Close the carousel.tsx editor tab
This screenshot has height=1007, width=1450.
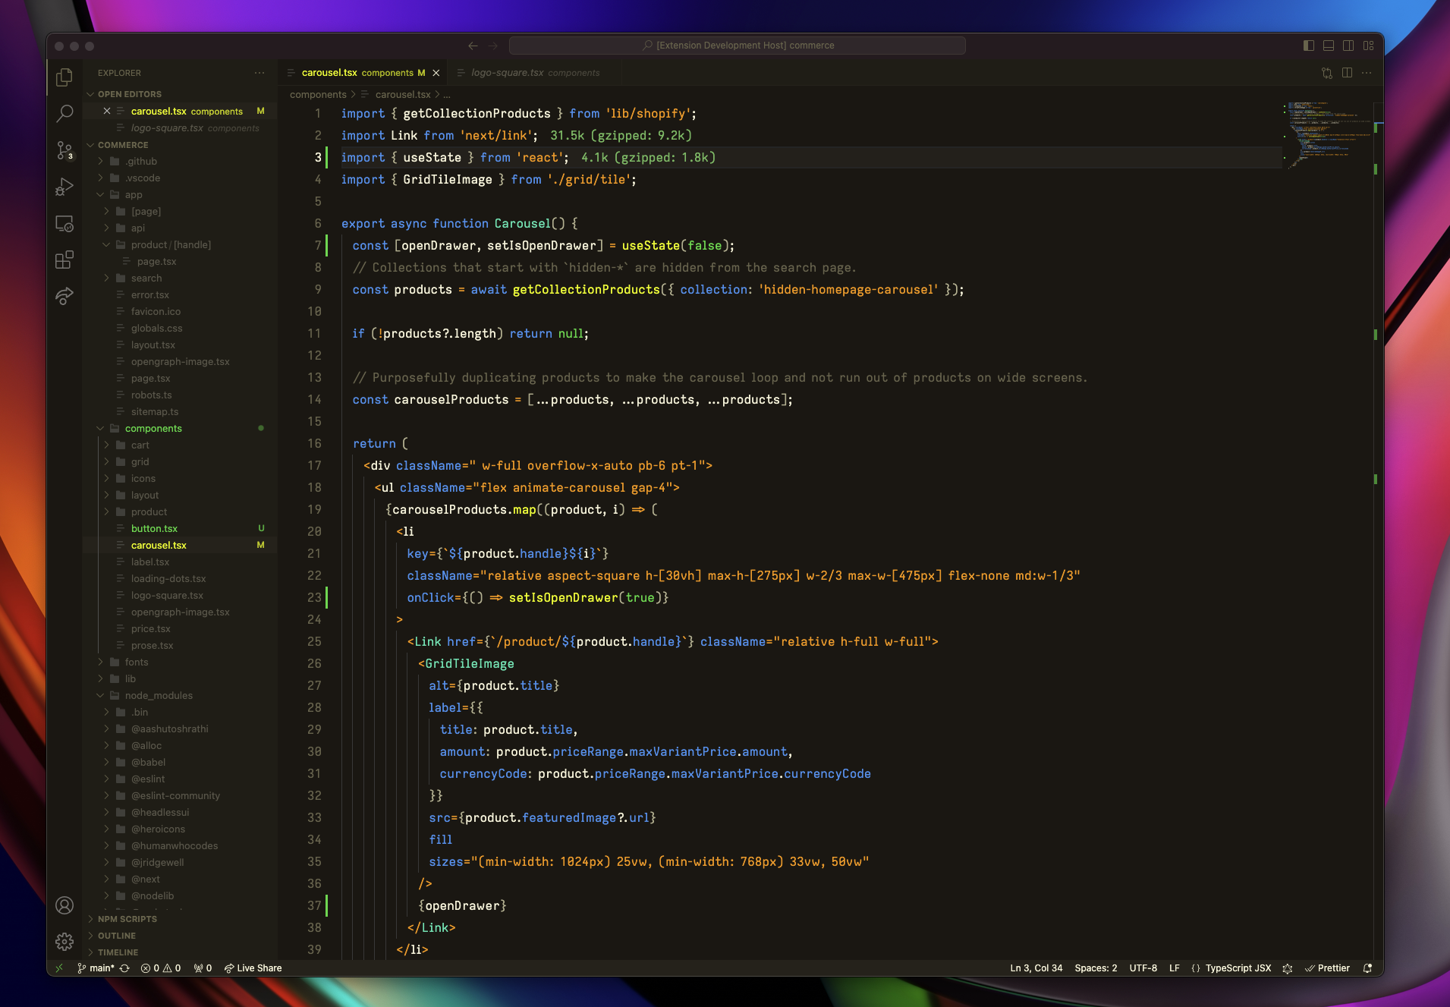[x=436, y=73]
